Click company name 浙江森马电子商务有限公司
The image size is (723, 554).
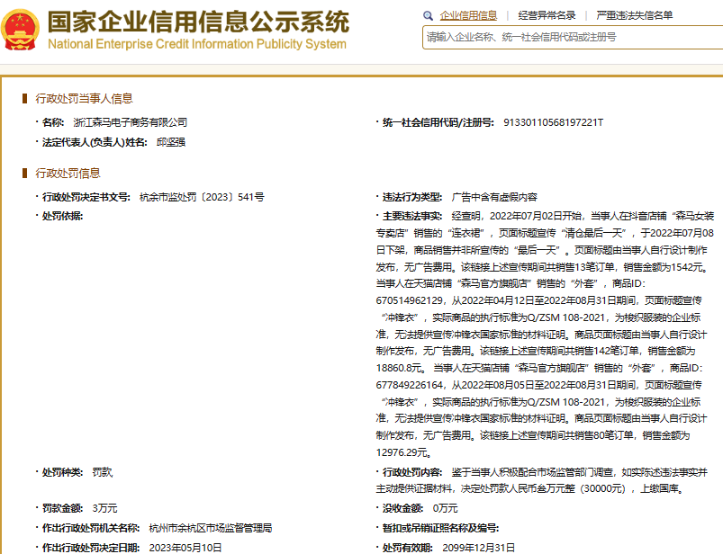pos(130,121)
